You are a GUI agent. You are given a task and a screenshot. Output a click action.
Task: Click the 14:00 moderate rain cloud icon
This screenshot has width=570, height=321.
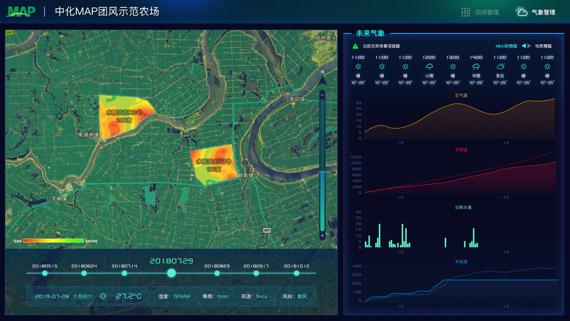(476, 67)
